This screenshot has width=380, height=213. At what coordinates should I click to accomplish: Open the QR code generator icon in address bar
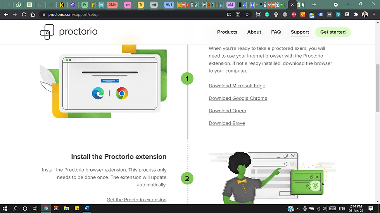pyautogui.click(x=238, y=14)
